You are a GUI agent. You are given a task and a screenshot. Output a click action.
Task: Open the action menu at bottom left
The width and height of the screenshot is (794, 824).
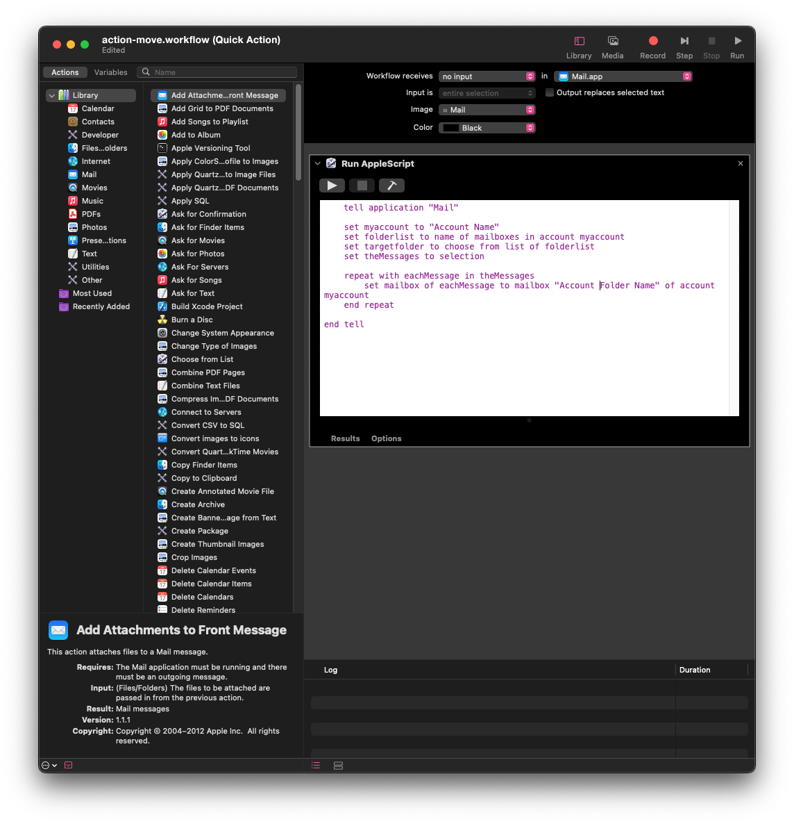coord(49,765)
